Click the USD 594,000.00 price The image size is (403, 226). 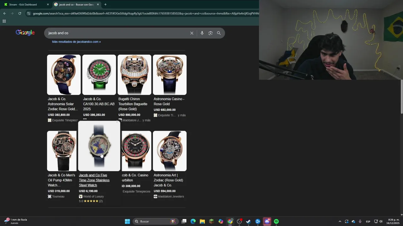pos(165,191)
